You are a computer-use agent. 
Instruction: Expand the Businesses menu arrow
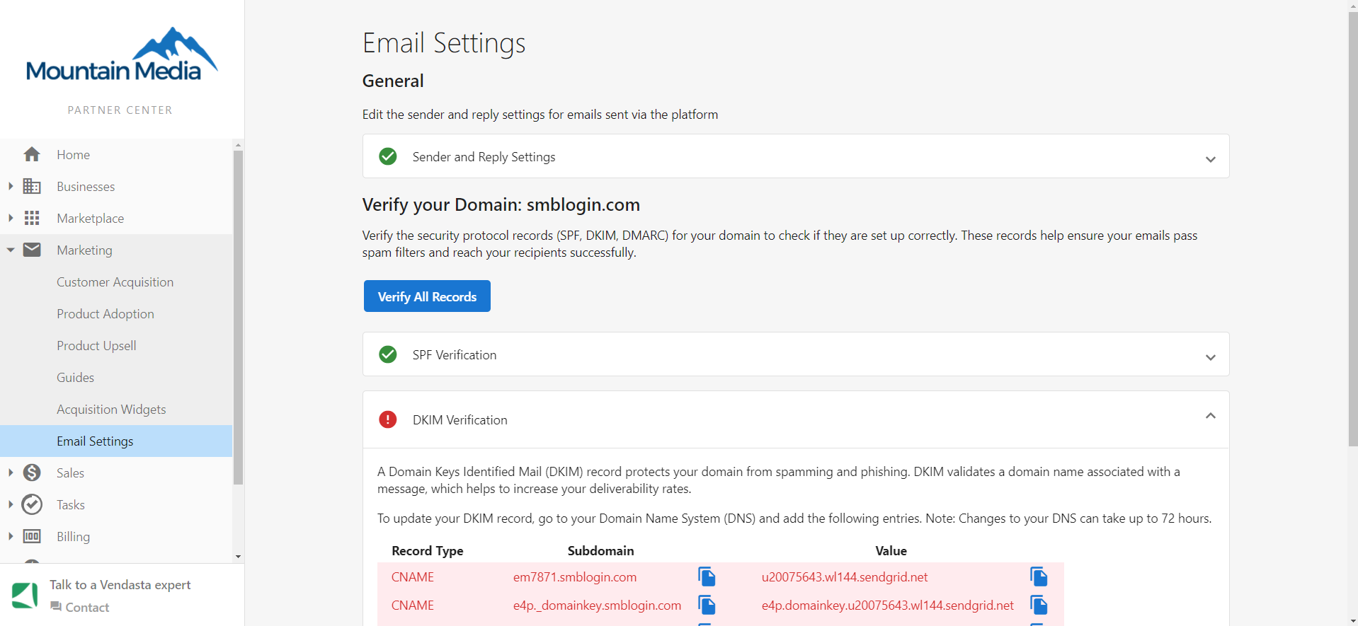point(11,186)
